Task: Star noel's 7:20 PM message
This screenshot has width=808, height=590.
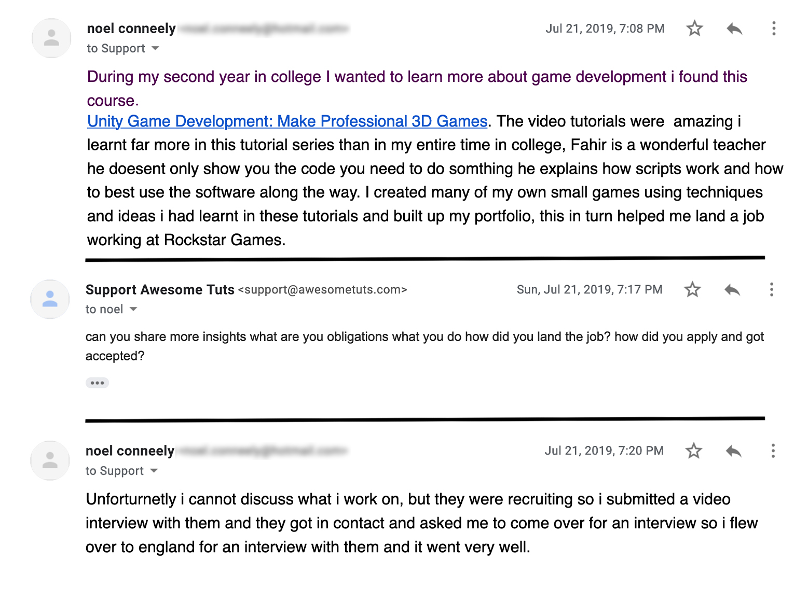Action: click(693, 451)
